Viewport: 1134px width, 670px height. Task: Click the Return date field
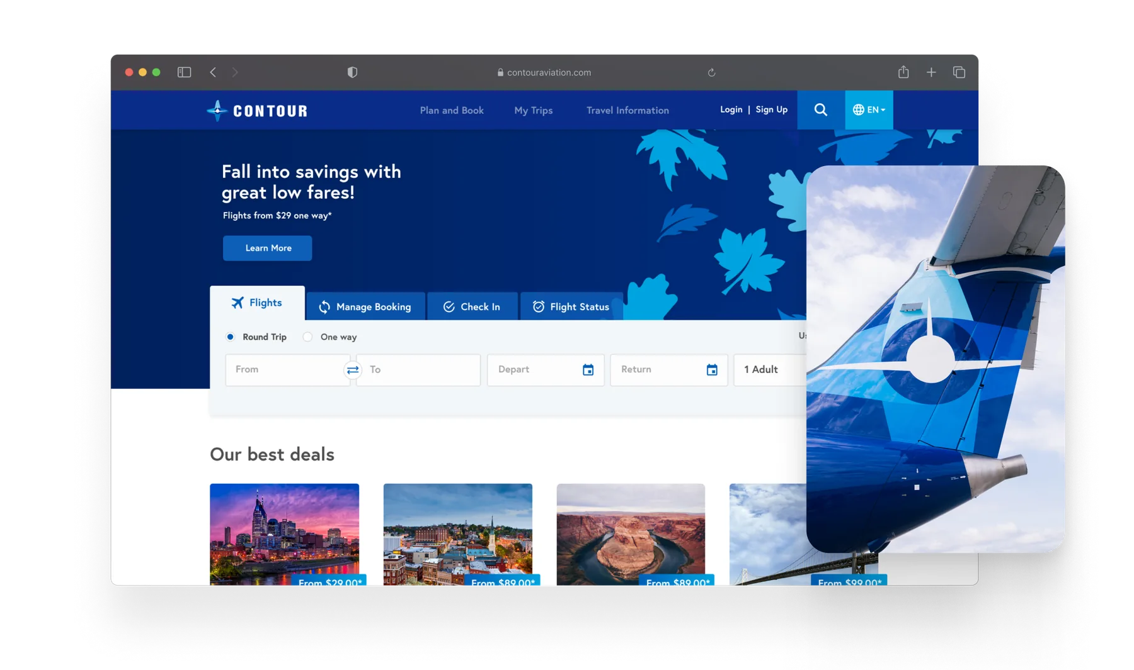669,369
